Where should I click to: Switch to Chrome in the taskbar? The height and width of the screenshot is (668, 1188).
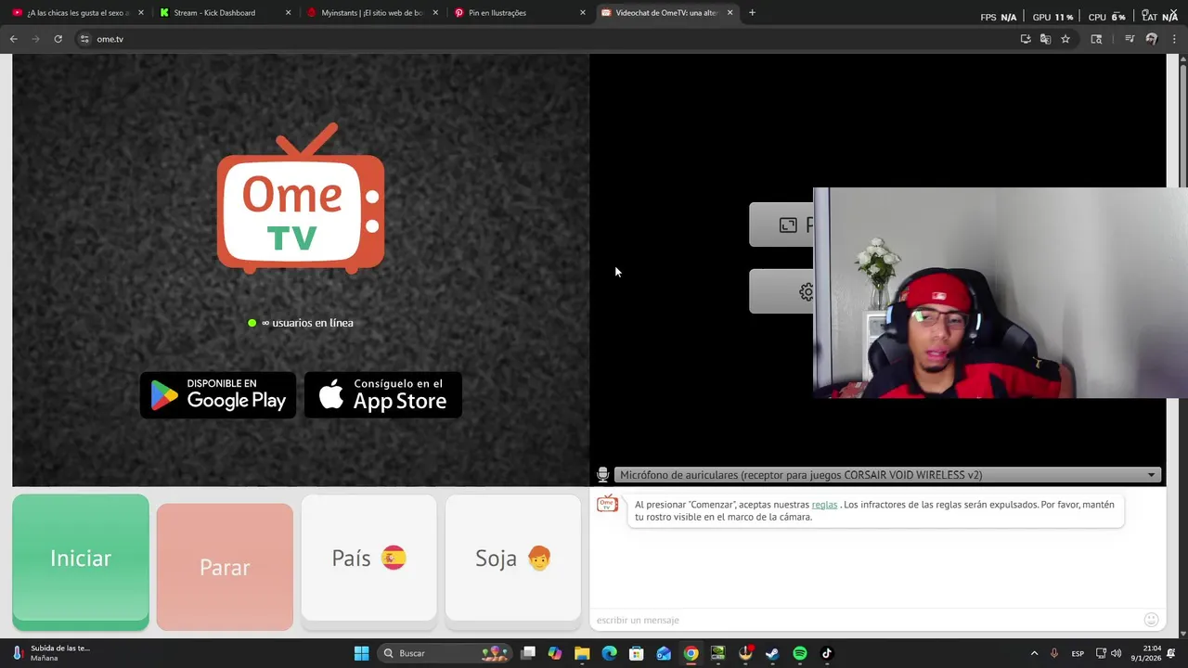(691, 653)
